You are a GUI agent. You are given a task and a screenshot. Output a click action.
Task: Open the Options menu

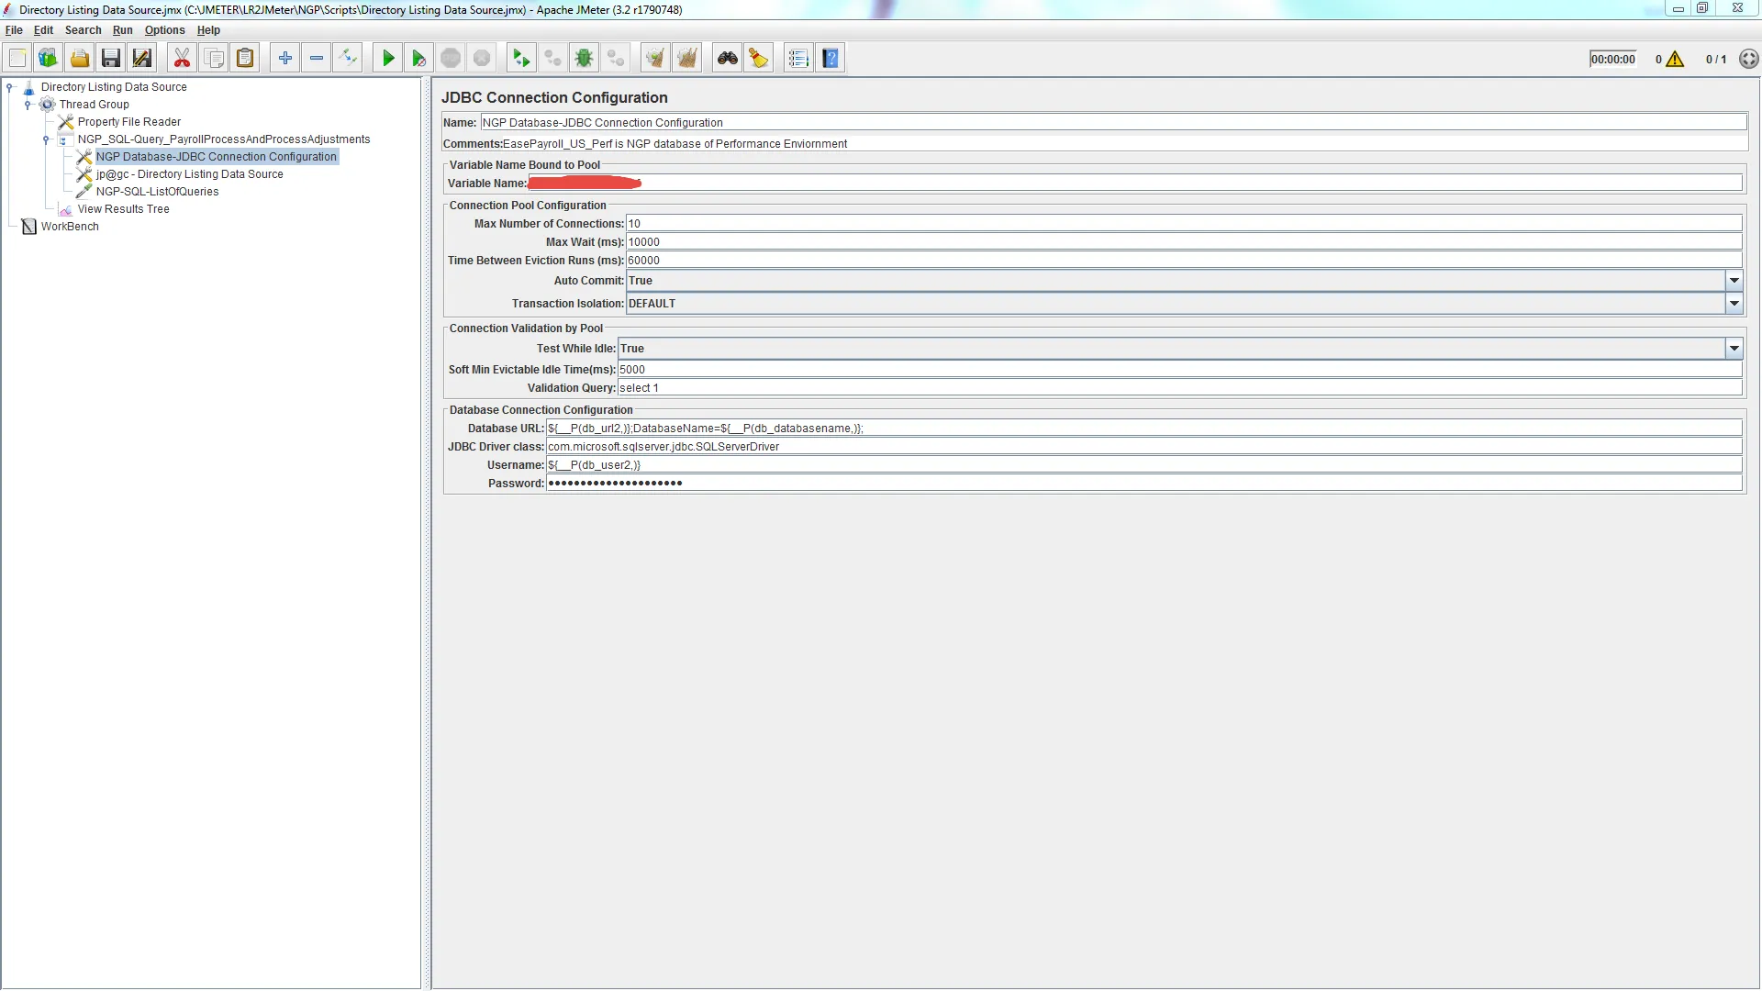click(164, 30)
